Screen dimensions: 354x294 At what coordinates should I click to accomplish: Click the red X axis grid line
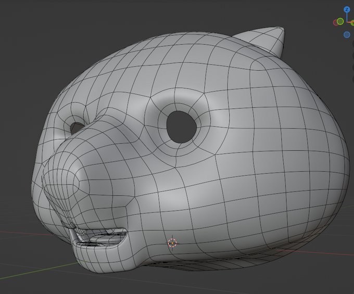click(x=314, y=252)
